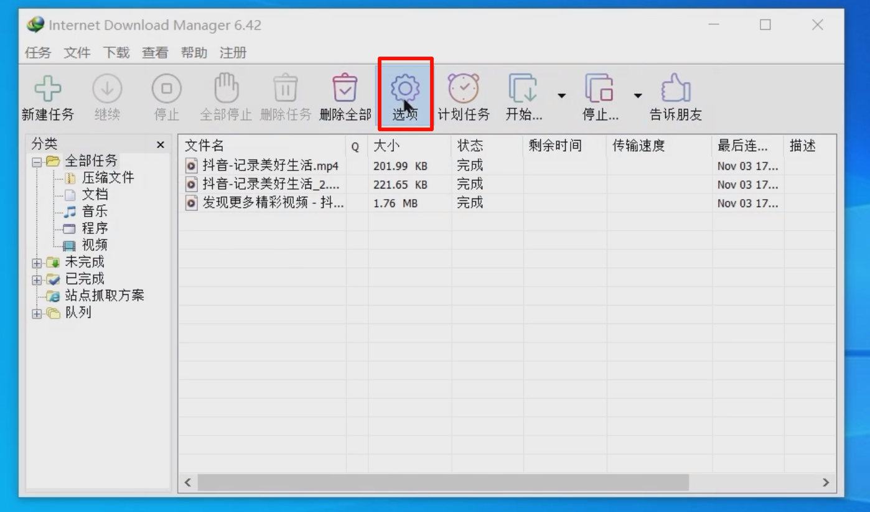Screen dimensions: 870x512
Task: Click the 删除全部 toolbar icon
Action: tap(345, 88)
